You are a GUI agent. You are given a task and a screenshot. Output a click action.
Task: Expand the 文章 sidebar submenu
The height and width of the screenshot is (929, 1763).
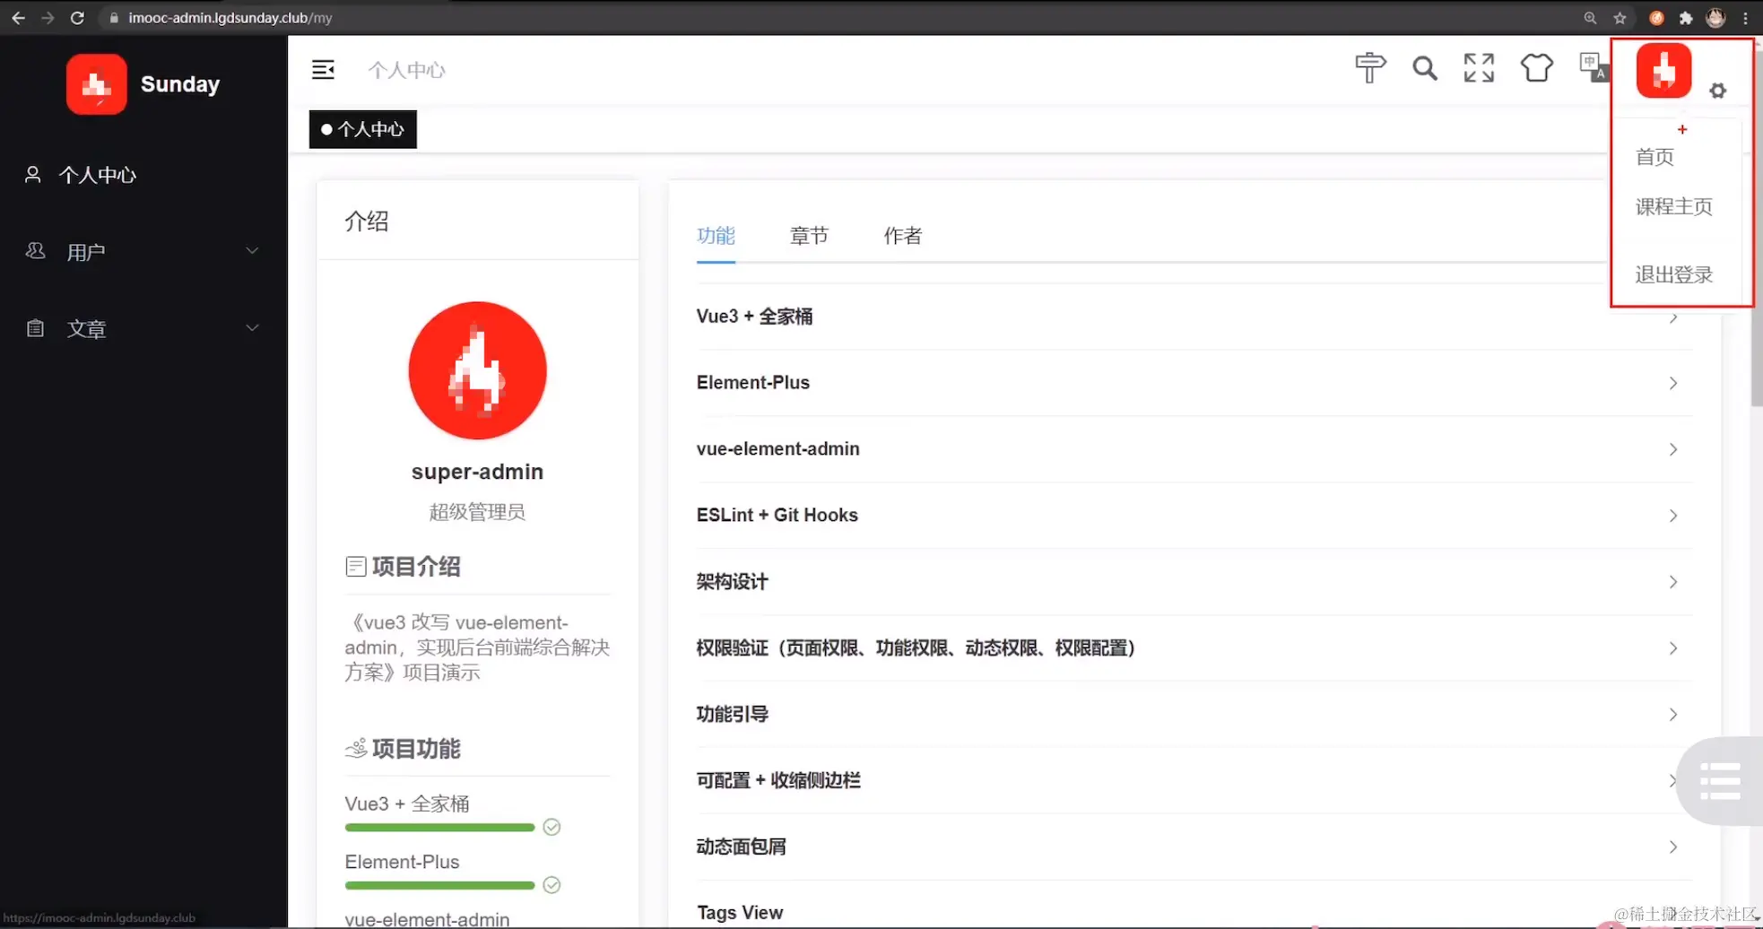pyautogui.click(x=252, y=328)
